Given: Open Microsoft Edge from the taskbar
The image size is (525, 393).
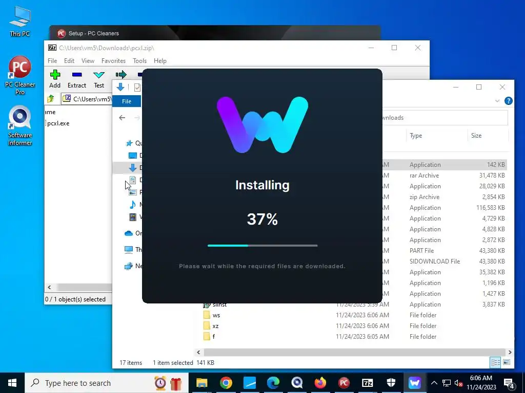Looking at the screenshot, I should coord(273,383).
